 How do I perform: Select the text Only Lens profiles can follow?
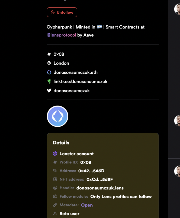(121, 197)
